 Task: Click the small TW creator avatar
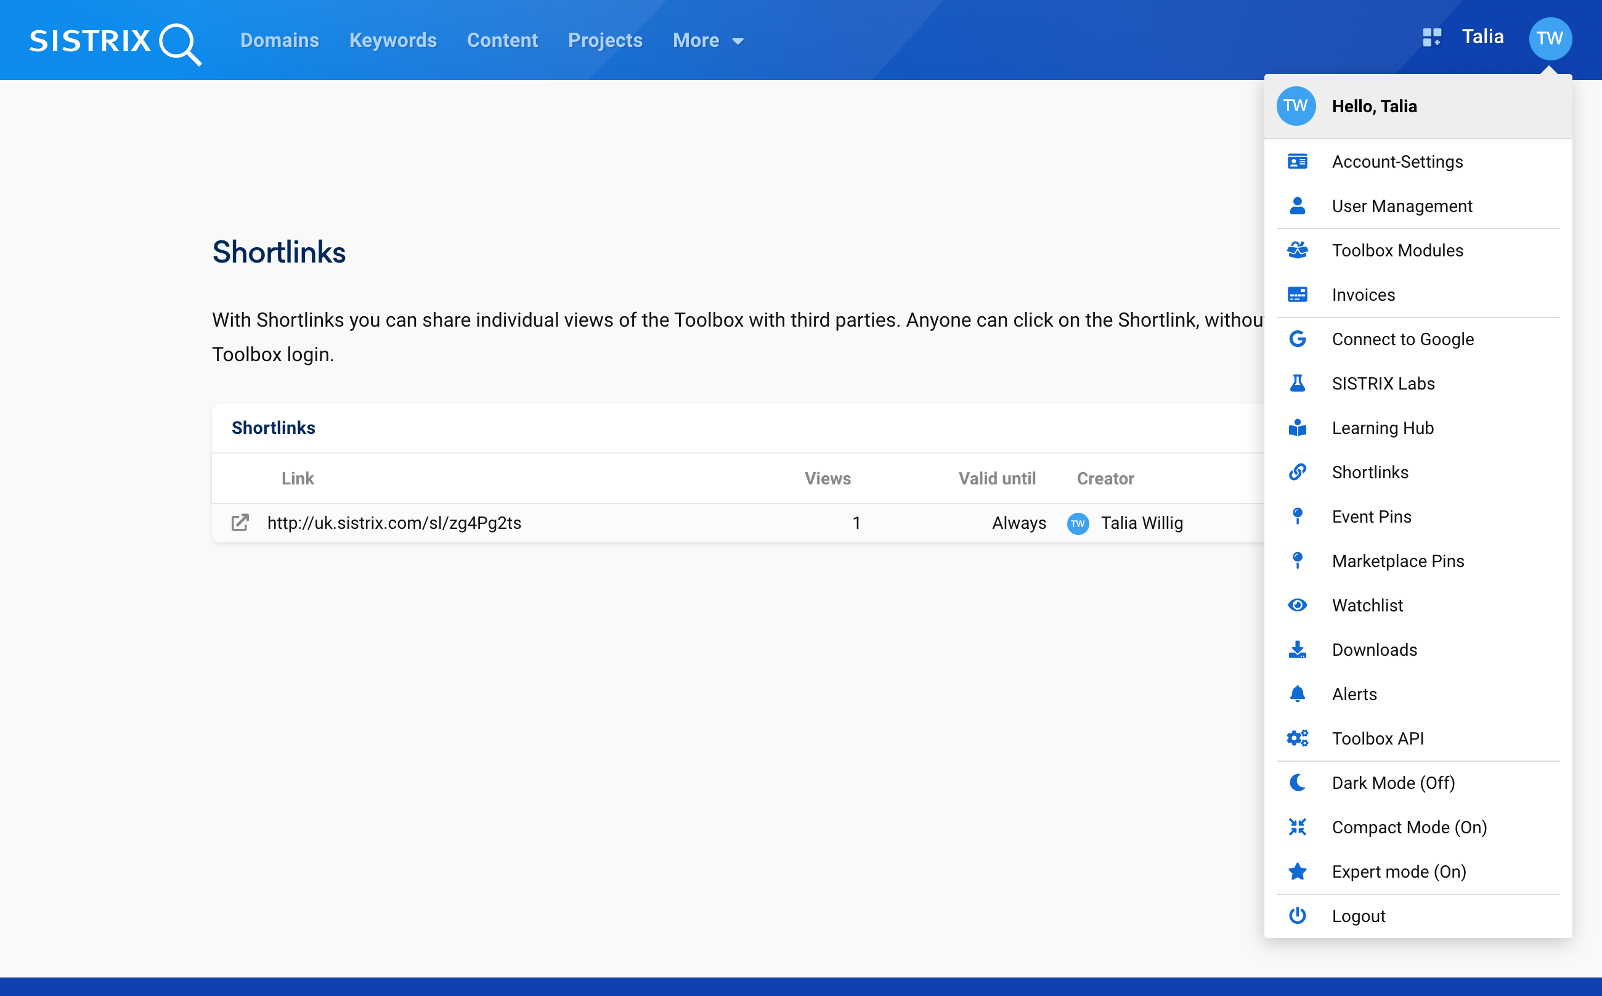pos(1077,524)
